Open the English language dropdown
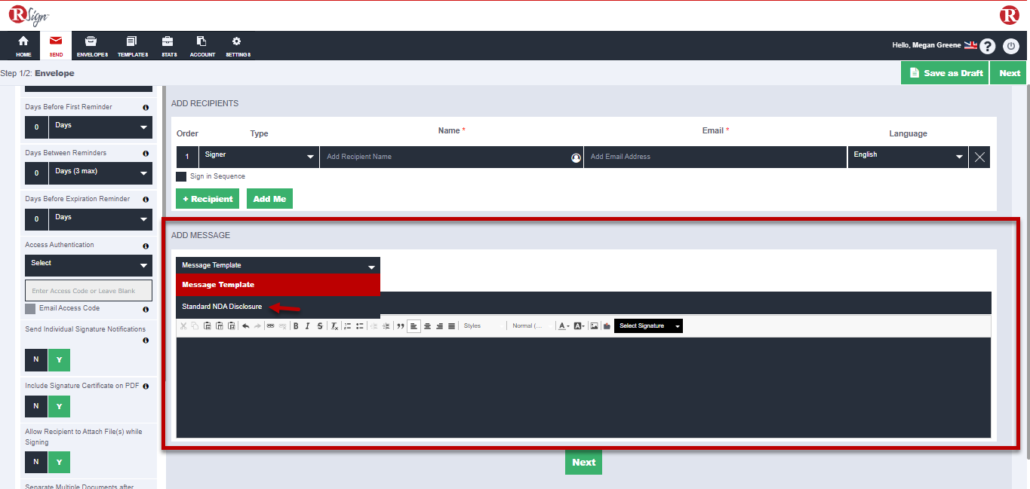Viewport: 1030px width, 489px height. (908, 157)
